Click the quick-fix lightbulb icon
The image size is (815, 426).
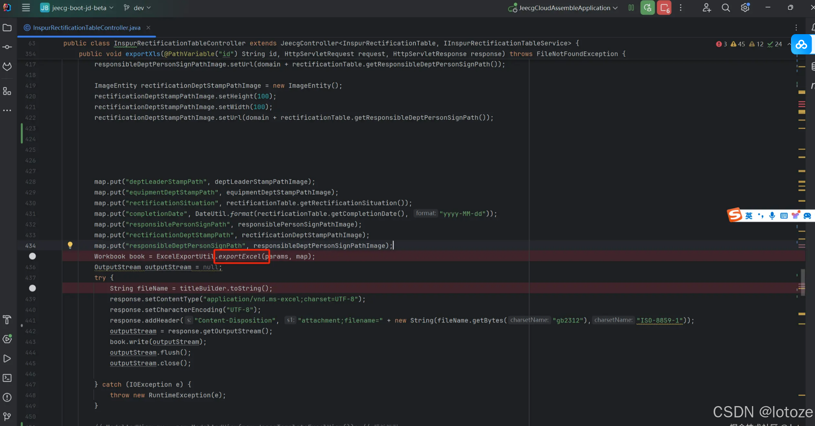(x=70, y=245)
